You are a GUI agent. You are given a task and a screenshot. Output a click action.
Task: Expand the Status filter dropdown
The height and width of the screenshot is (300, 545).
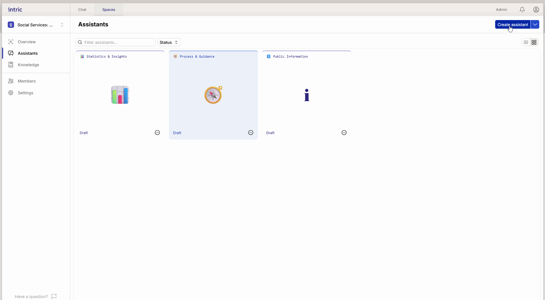pyautogui.click(x=169, y=42)
